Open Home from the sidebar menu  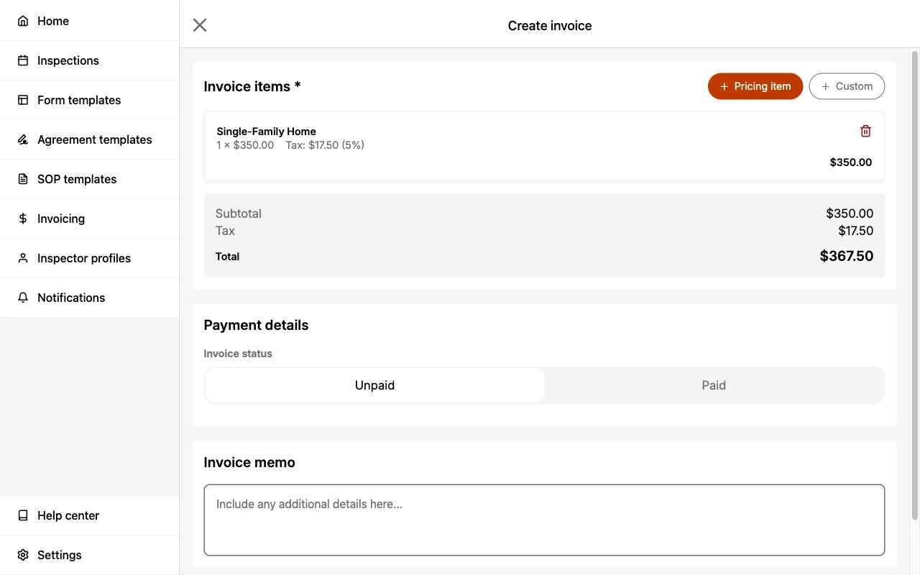(x=52, y=21)
